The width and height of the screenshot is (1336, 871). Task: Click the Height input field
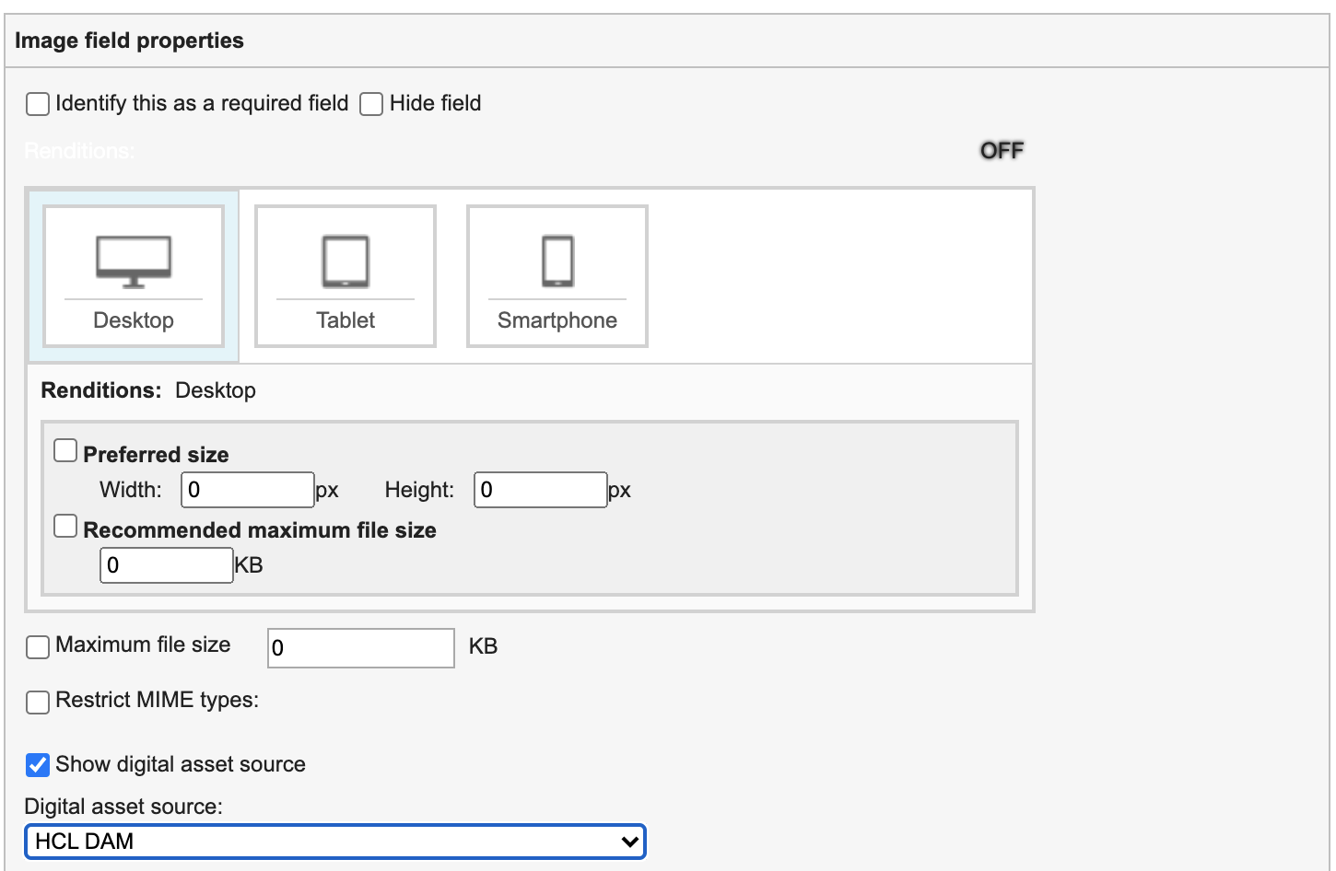click(540, 489)
